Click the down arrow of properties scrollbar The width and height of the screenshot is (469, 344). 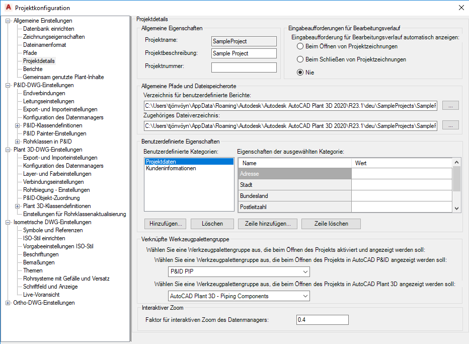456,209
